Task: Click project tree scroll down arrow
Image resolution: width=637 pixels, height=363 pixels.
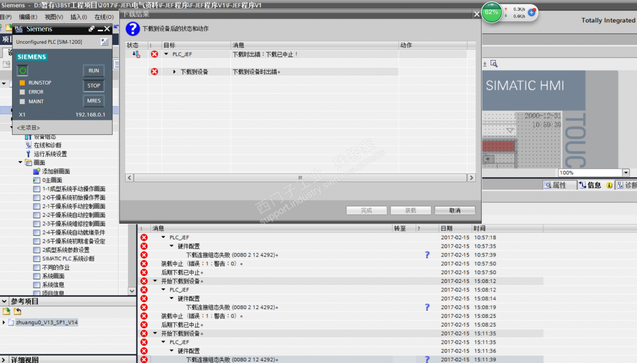Action: pyautogui.click(x=132, y=291)
